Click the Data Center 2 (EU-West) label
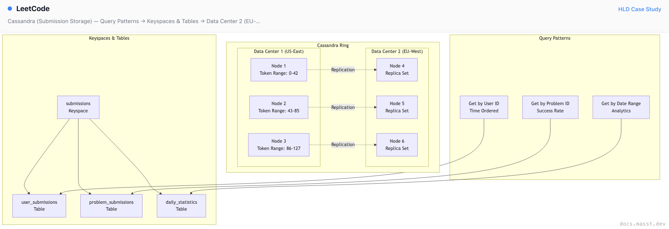The image size is (669, 229). pos(397,51)
